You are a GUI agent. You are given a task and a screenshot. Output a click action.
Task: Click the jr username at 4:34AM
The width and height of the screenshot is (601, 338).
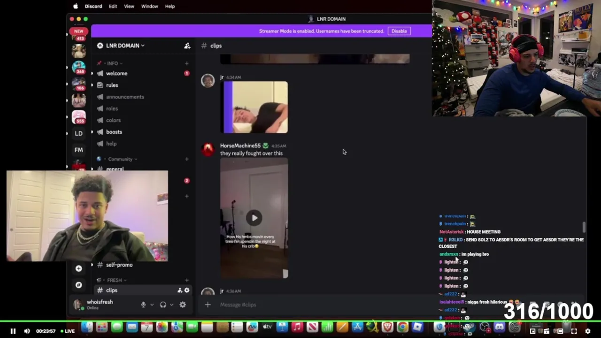(222, 77)
